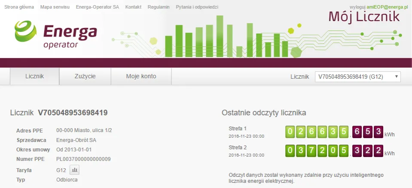Viewport: 412px width, 188px height.
Task: Click the Mój Licznik header title
Action: point(364,16)
